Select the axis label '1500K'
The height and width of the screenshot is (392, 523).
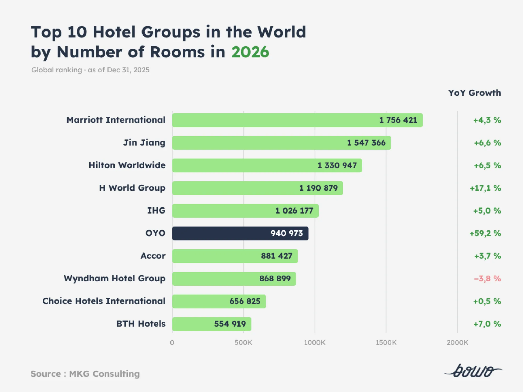point(386,343)
